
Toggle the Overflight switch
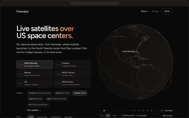162,111
